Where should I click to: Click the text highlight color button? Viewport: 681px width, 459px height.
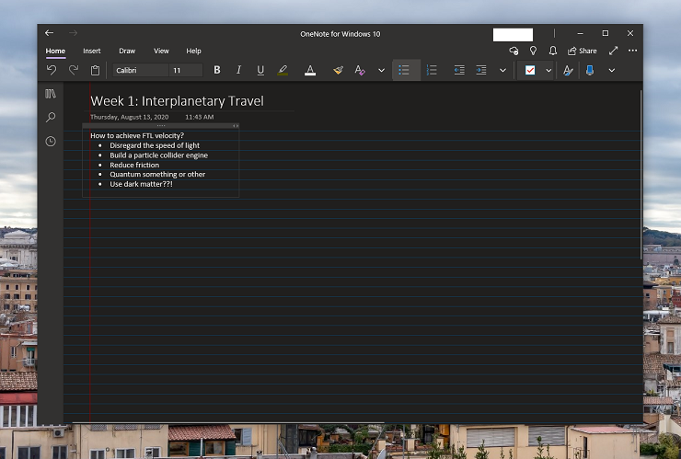pyautogui.click(x=283, y=70)
